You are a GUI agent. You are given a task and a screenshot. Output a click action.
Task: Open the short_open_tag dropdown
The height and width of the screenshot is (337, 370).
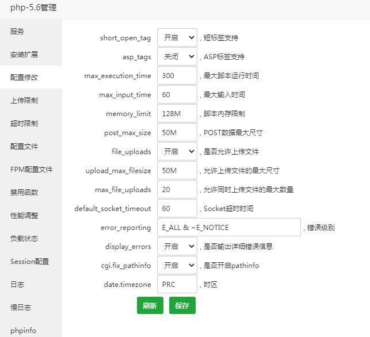pos(177,38)
